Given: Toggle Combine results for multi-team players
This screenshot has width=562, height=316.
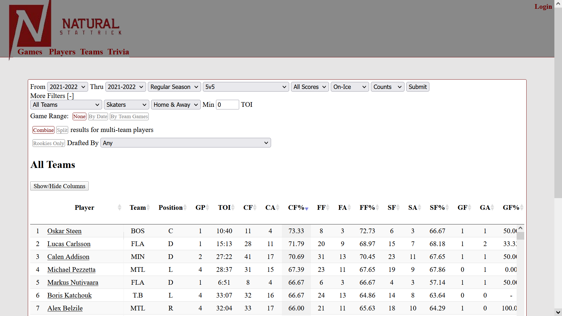Looking at the screenshot, I should (x=44, y=130).
